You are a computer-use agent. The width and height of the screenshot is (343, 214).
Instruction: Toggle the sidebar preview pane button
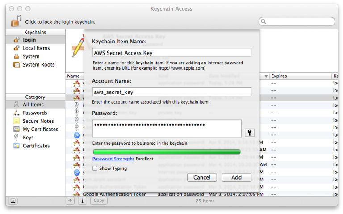(13, 201)
